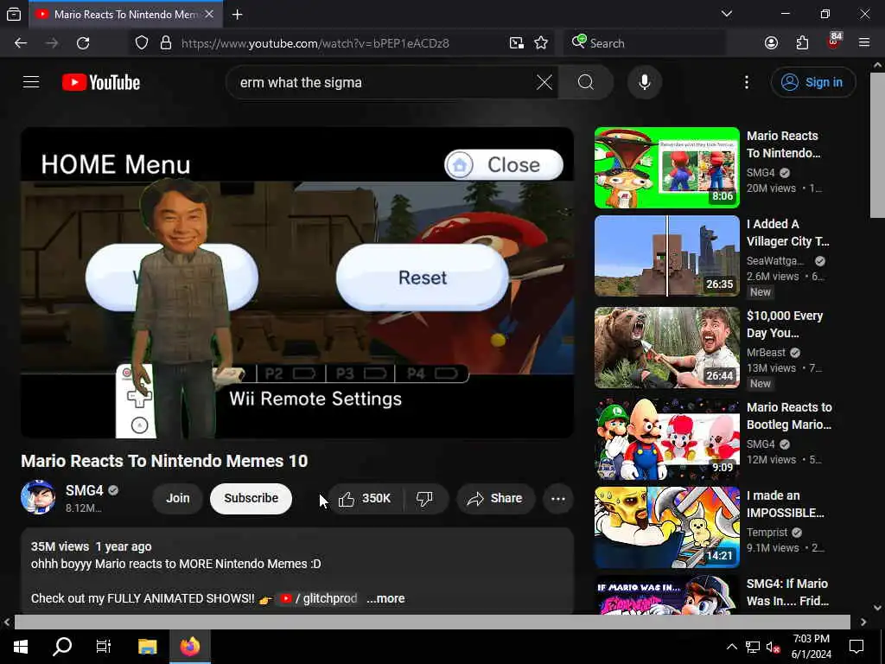The width and height of the screenshot is (885, 664).
Task: Click the video player area
Action: coord(297,283)
